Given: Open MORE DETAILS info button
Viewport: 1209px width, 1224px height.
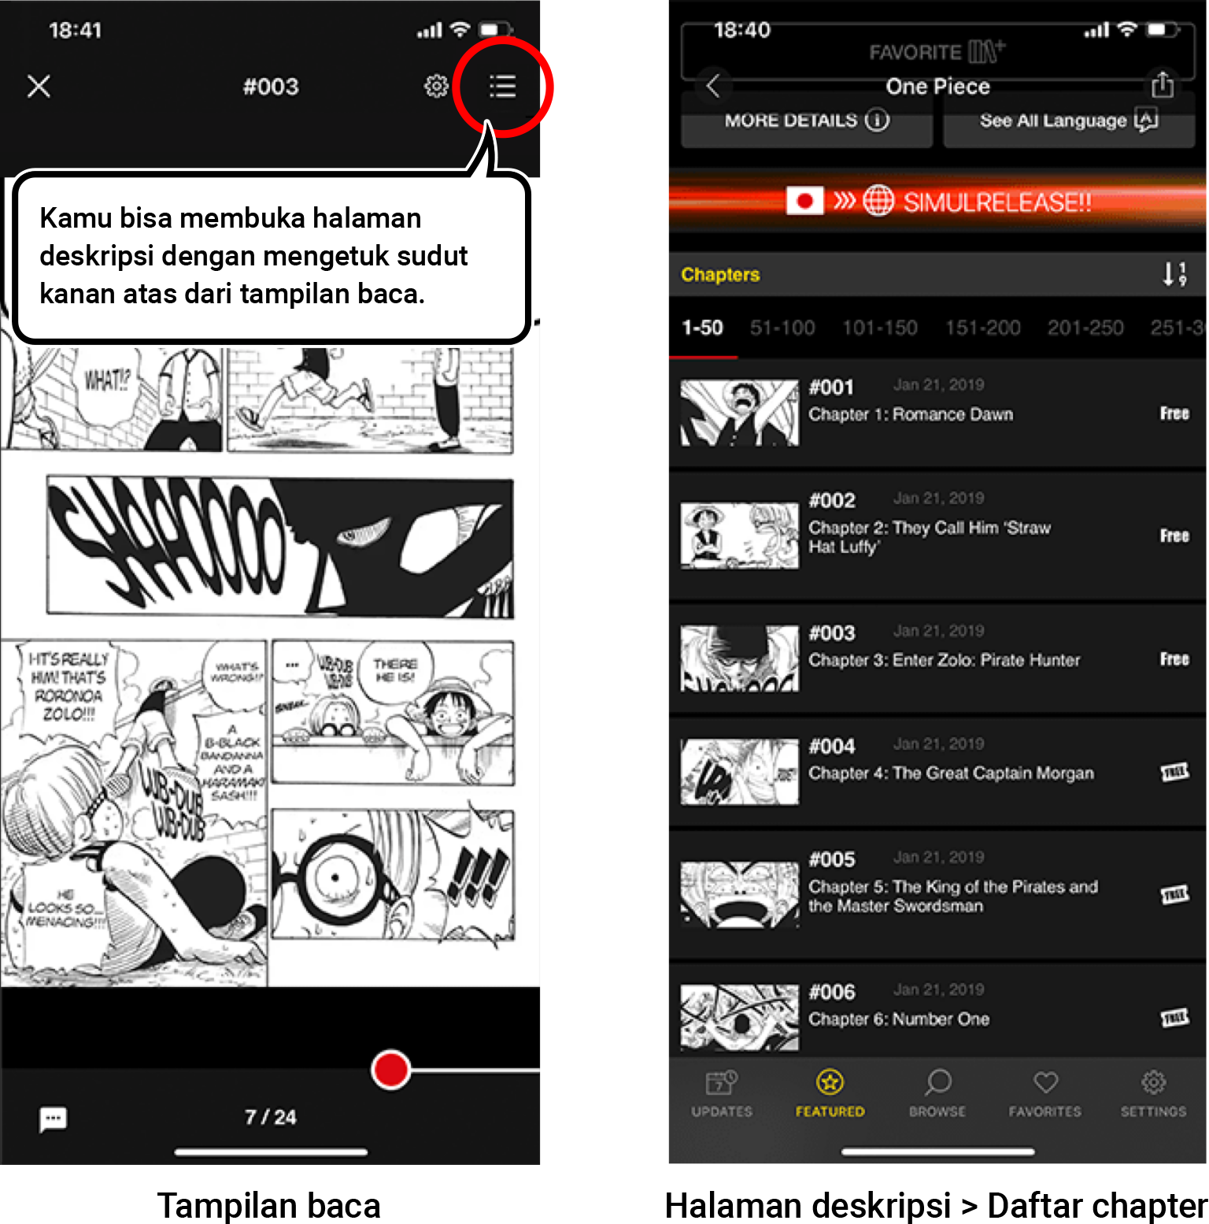Looking at the screenshot, I should tap(807, 121).
